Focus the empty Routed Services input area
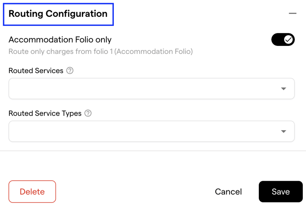 coord(145,89)
